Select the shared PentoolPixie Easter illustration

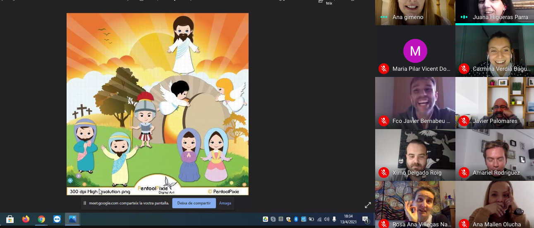pyautogui.click(x=158, y=104)
